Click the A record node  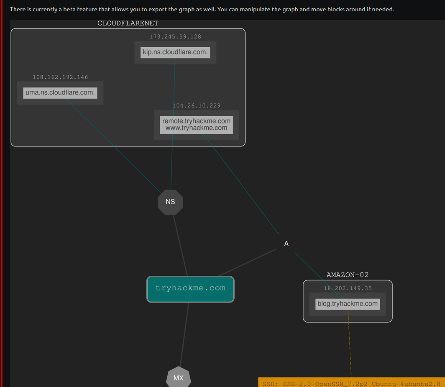[x=286, y=243]
